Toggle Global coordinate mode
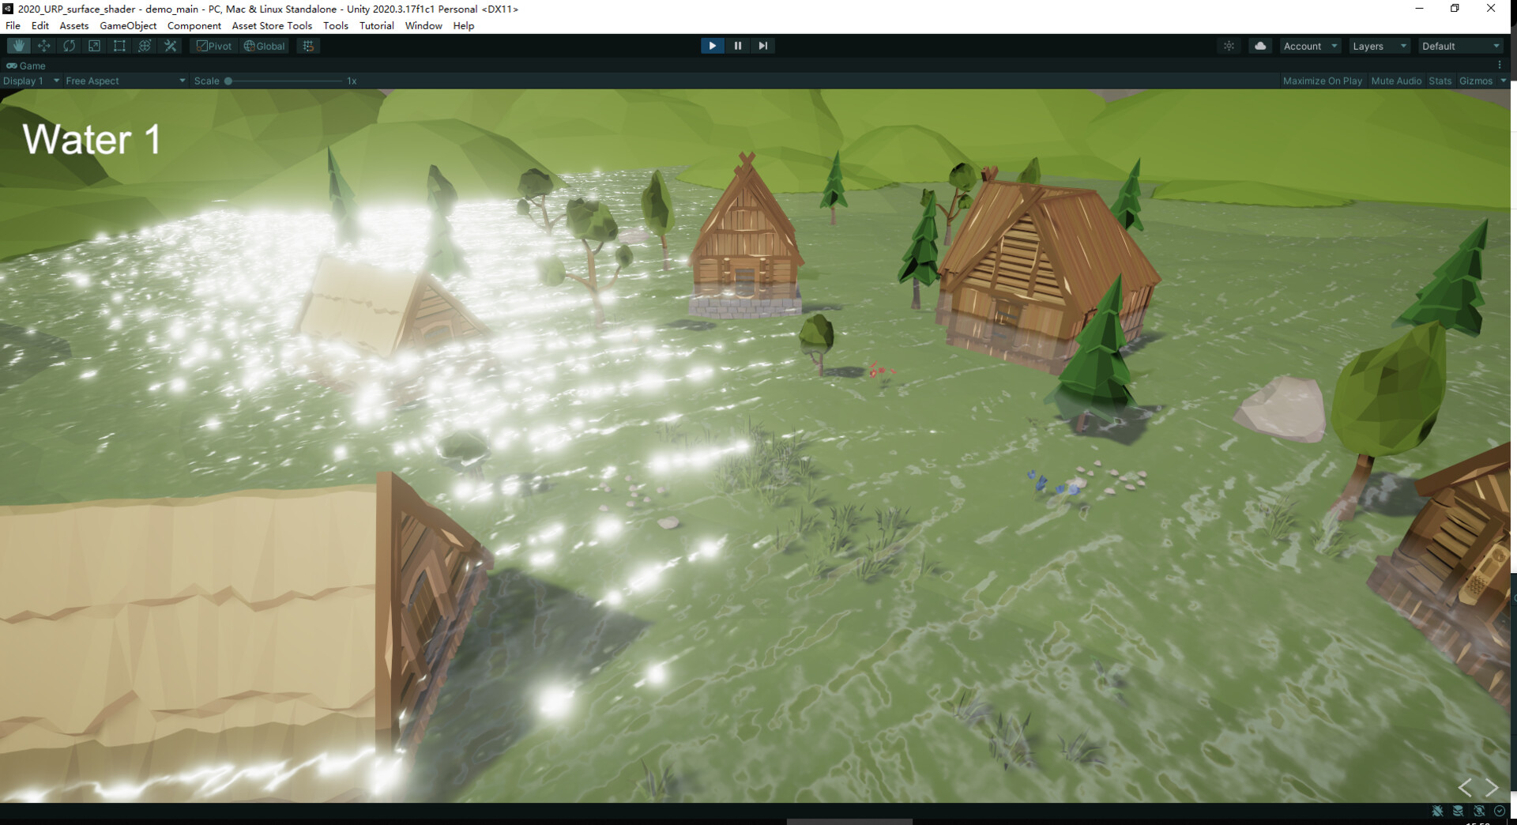Screen dimensions: 1517x825 tap(264, 45)
